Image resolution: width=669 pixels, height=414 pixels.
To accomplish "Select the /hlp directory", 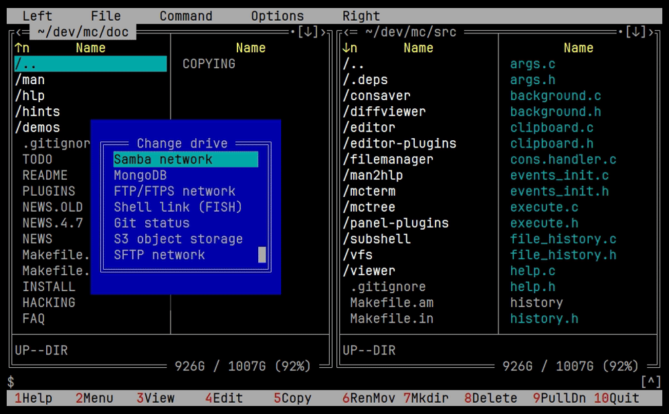I will point(29,95).
